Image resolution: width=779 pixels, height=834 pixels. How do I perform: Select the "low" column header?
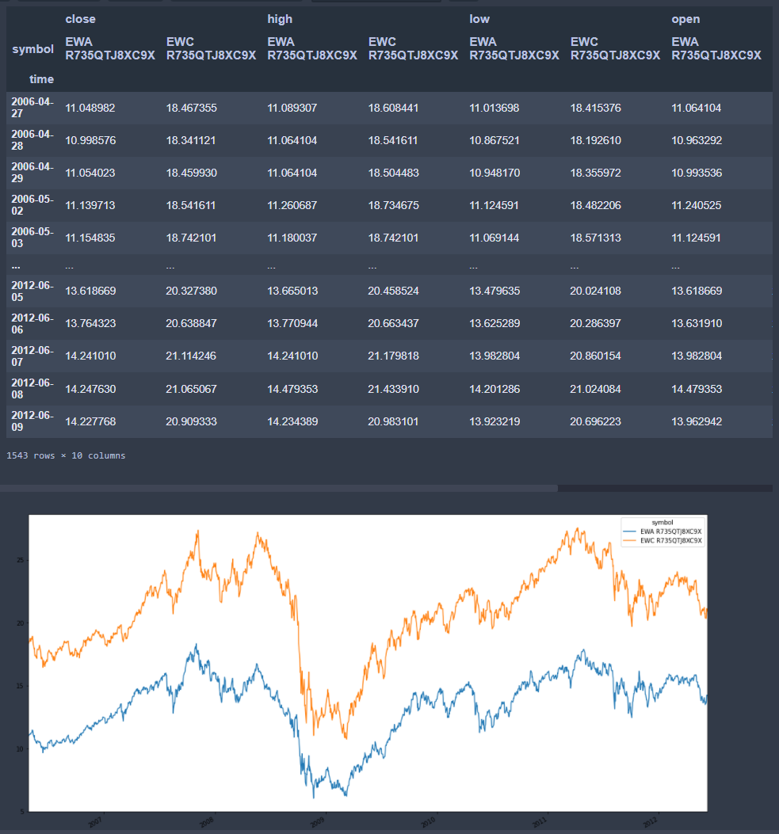tap(480, 18)
